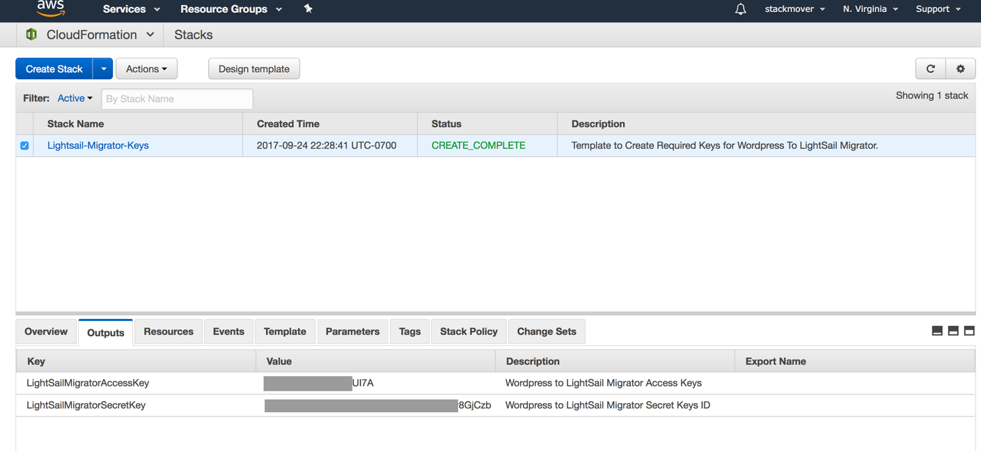This screenshot has height=451, width=981.
Task: Split the pane view (middle pane icon)
Action: click(953, 331)
